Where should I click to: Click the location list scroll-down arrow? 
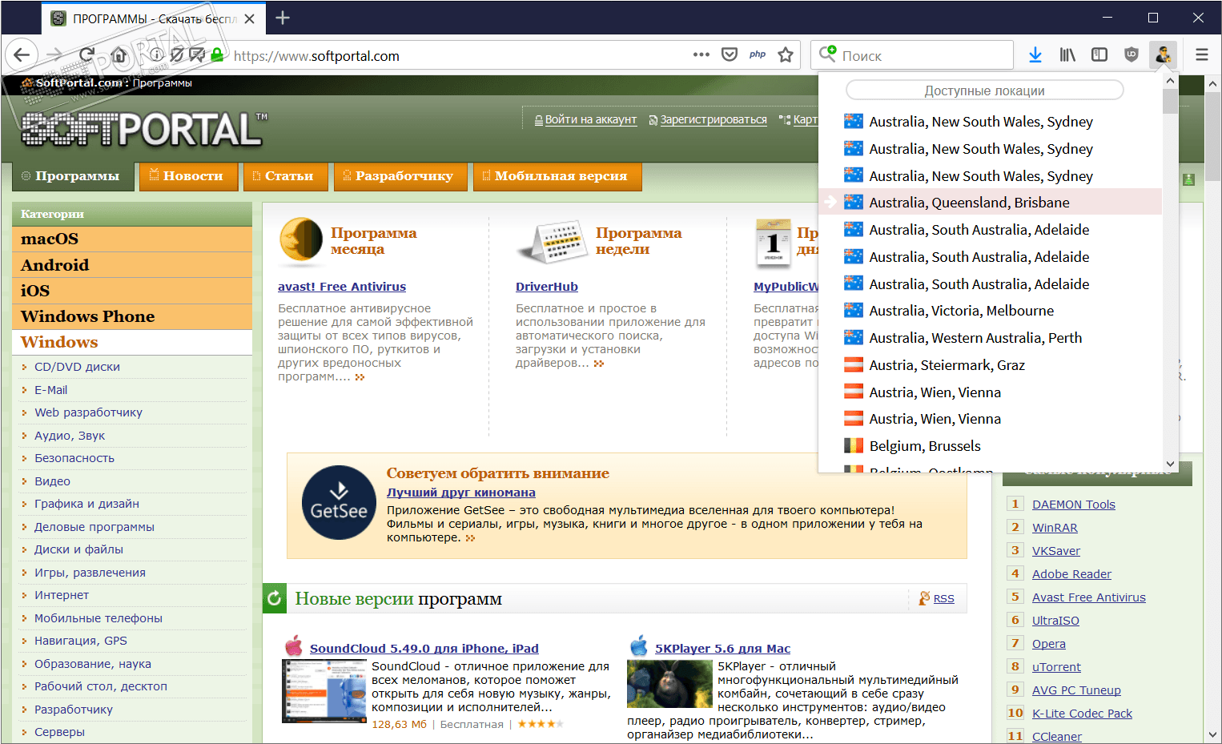tap(1170, 464)
